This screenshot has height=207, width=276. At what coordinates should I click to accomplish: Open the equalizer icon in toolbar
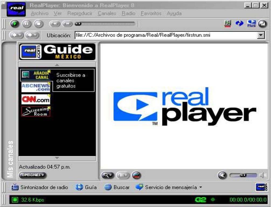227,24
